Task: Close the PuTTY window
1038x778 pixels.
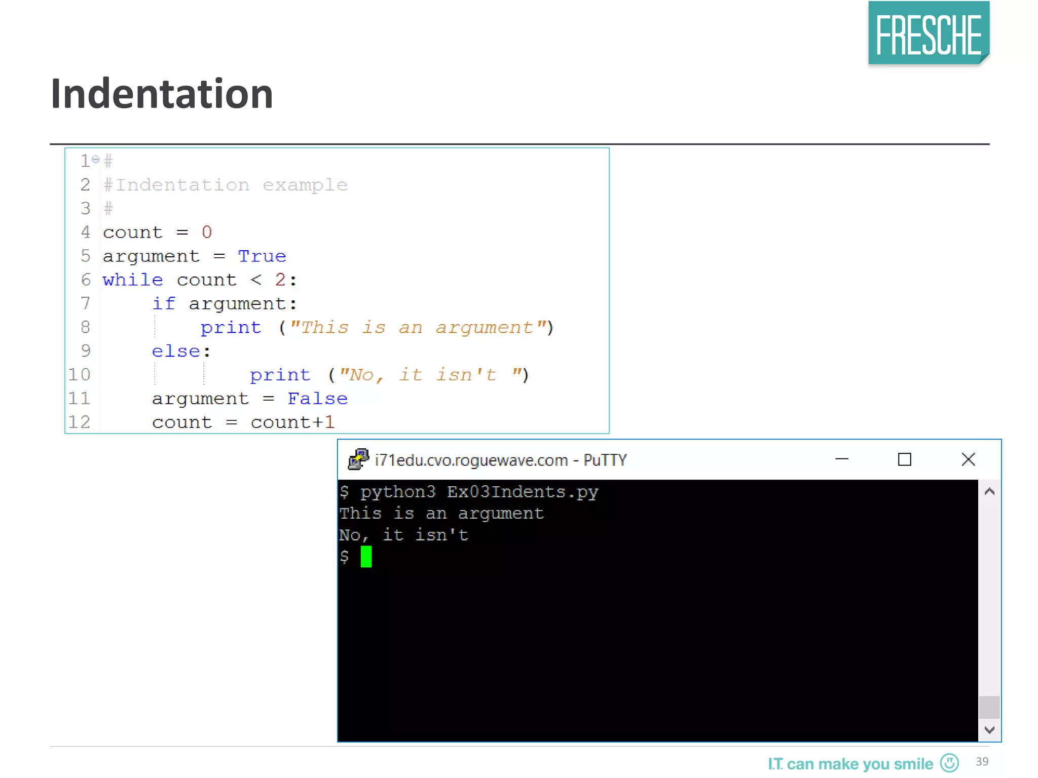Action: [x=968, y=459]
